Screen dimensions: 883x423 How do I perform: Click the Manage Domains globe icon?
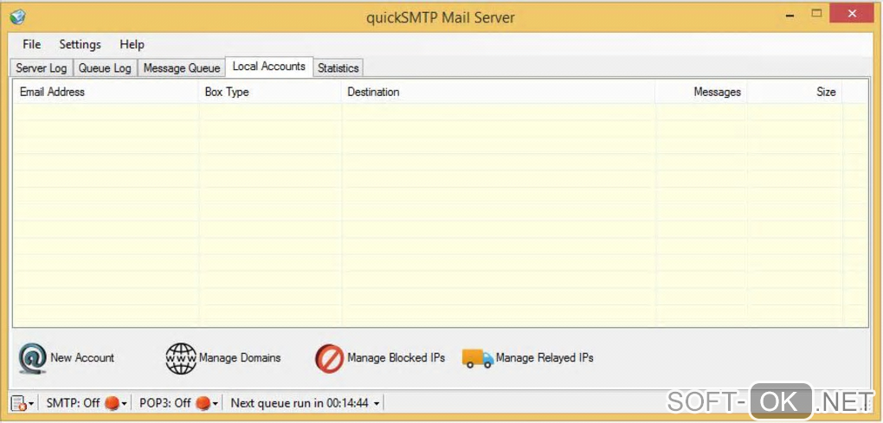(x=181, y=358)
